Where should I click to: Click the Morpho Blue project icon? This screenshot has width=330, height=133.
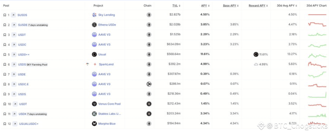click(x=94, y=124)
